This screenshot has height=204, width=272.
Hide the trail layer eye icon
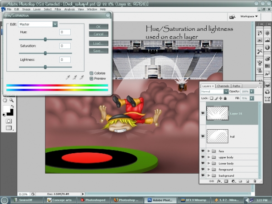pos(203,136)
